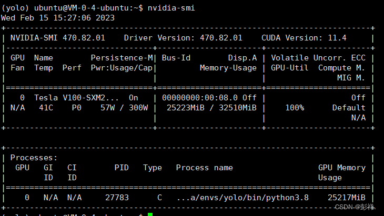Click the performance state 'P0'
The image size is (384, 216).
(x=77, y=108)
